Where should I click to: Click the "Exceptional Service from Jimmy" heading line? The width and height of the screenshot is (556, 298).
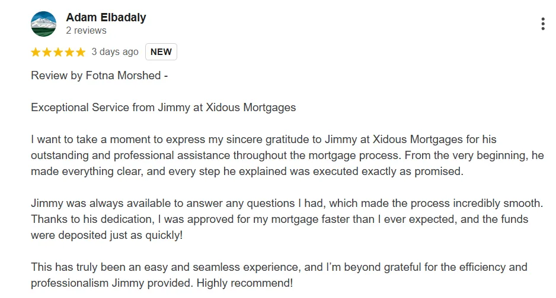164,108
